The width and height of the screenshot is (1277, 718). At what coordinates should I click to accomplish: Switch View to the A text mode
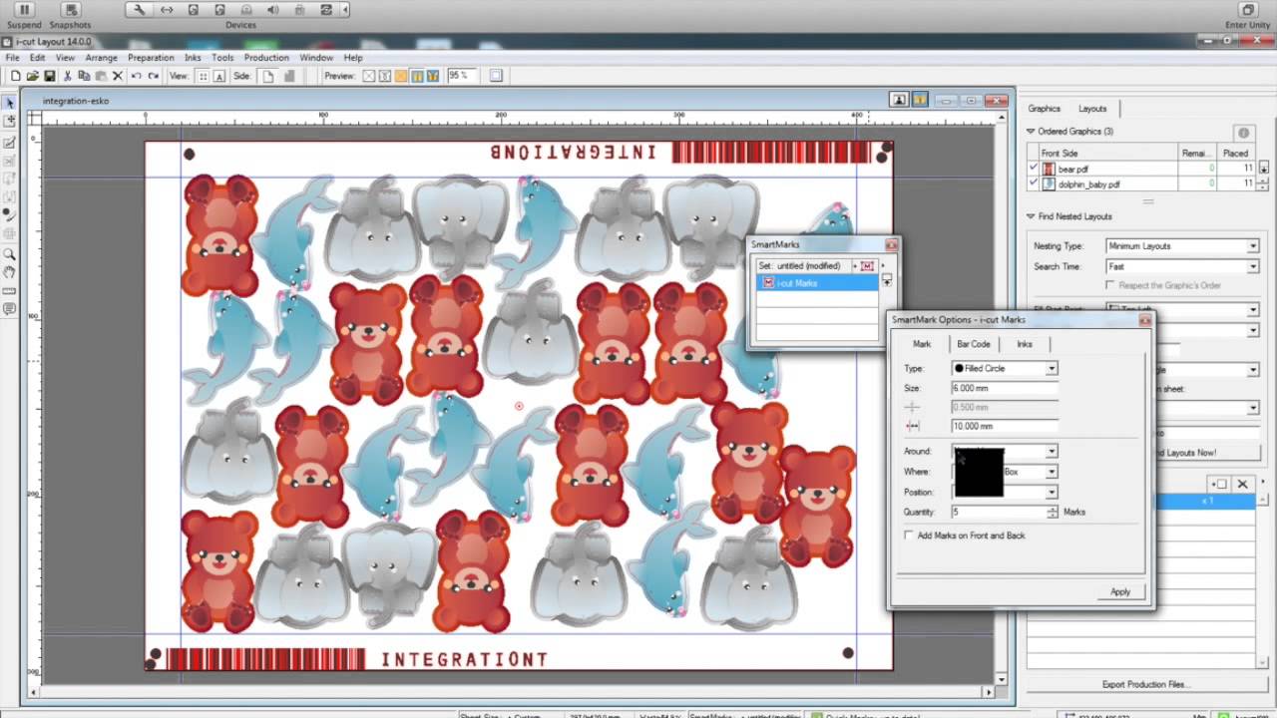(219, 76)
